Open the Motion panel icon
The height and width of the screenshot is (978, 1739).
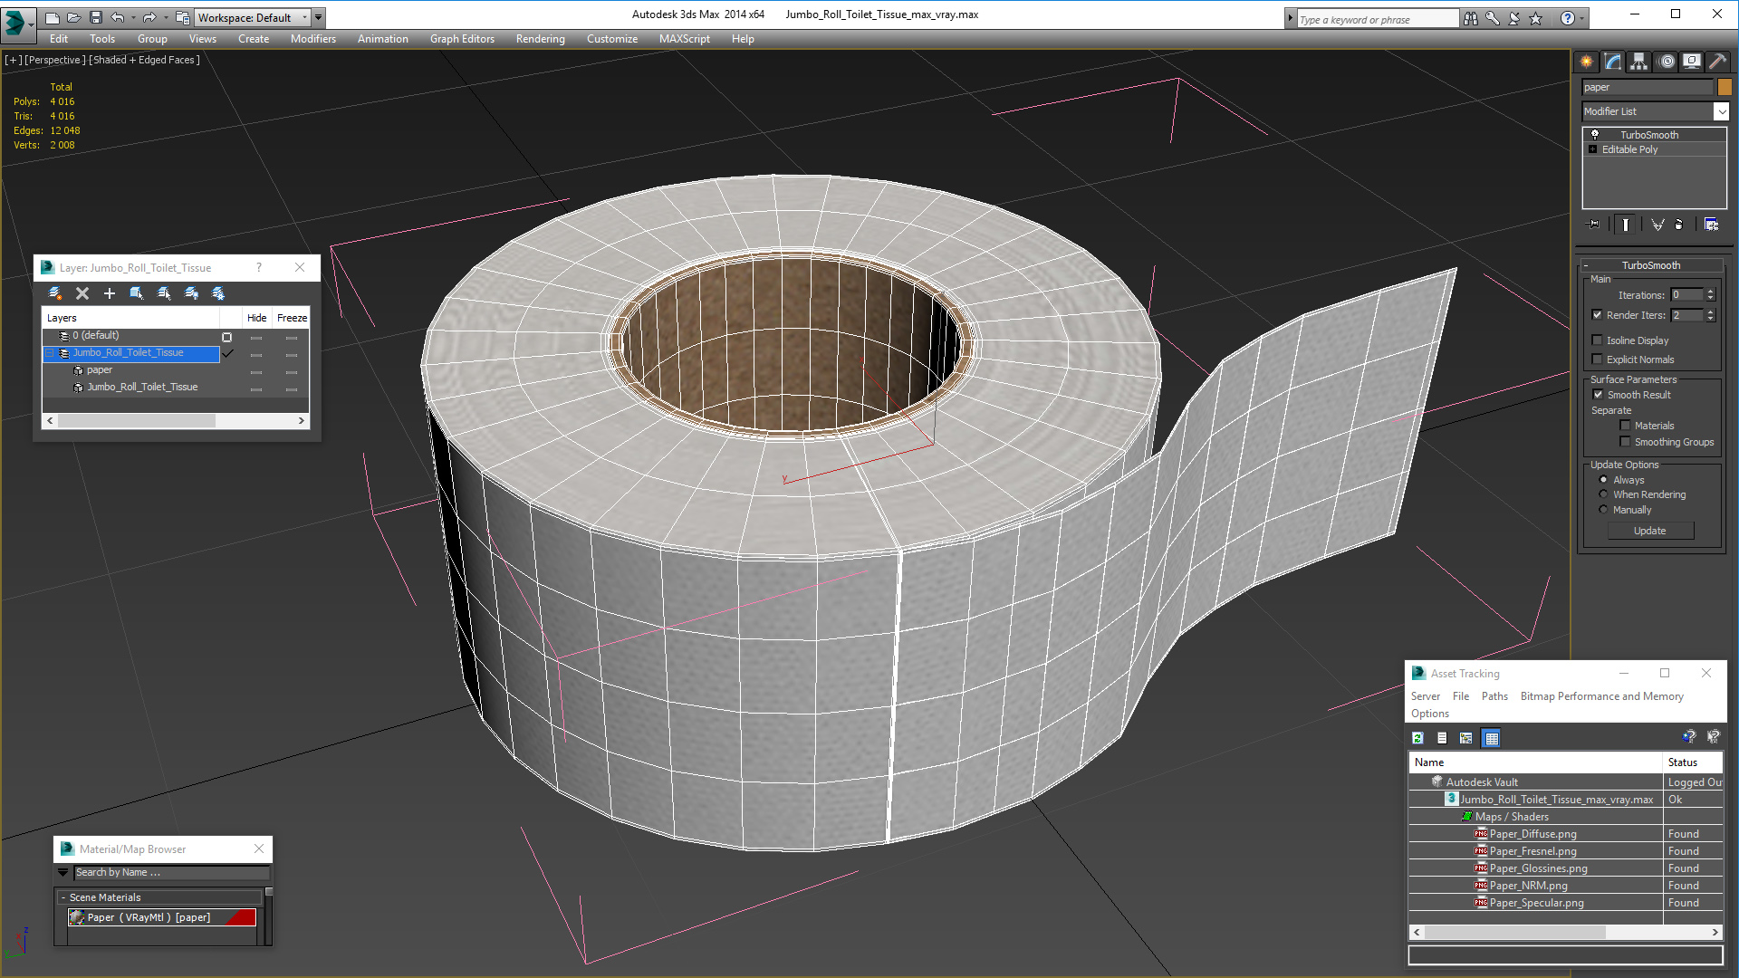(x=1667, y=62)
